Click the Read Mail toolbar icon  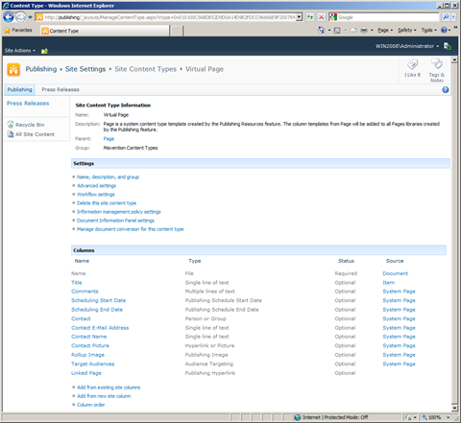353,30
